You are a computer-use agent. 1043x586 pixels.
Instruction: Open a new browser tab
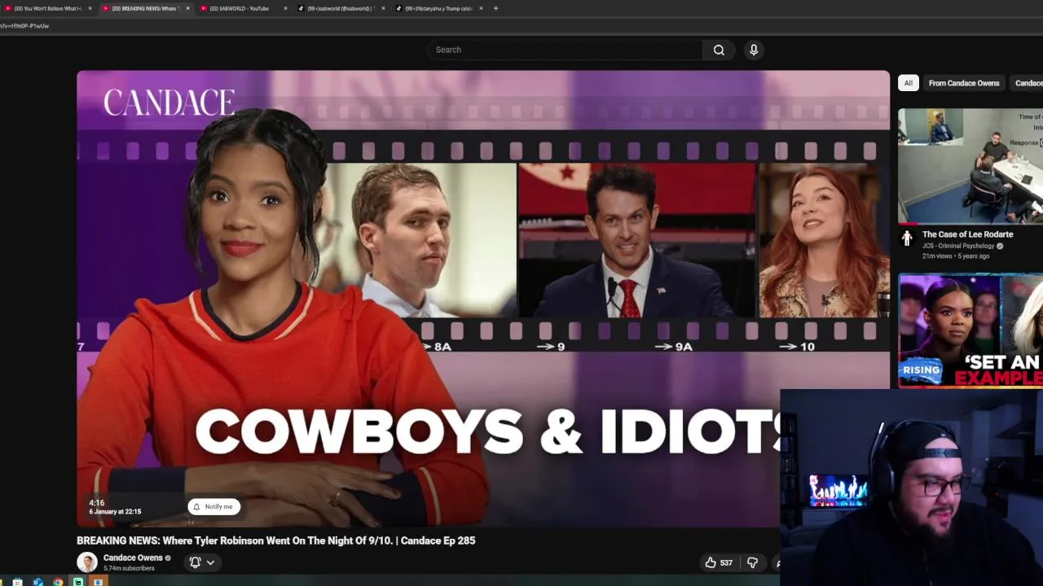[495, 8]
